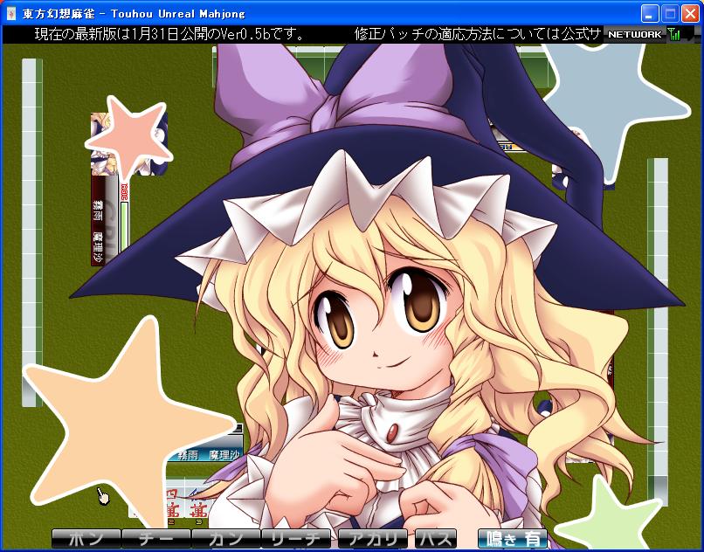This screenshot has width=704, height=552.
Task: Click the ポン (Pon) call button
Action: pyautogui.click(x=86, y=539)
